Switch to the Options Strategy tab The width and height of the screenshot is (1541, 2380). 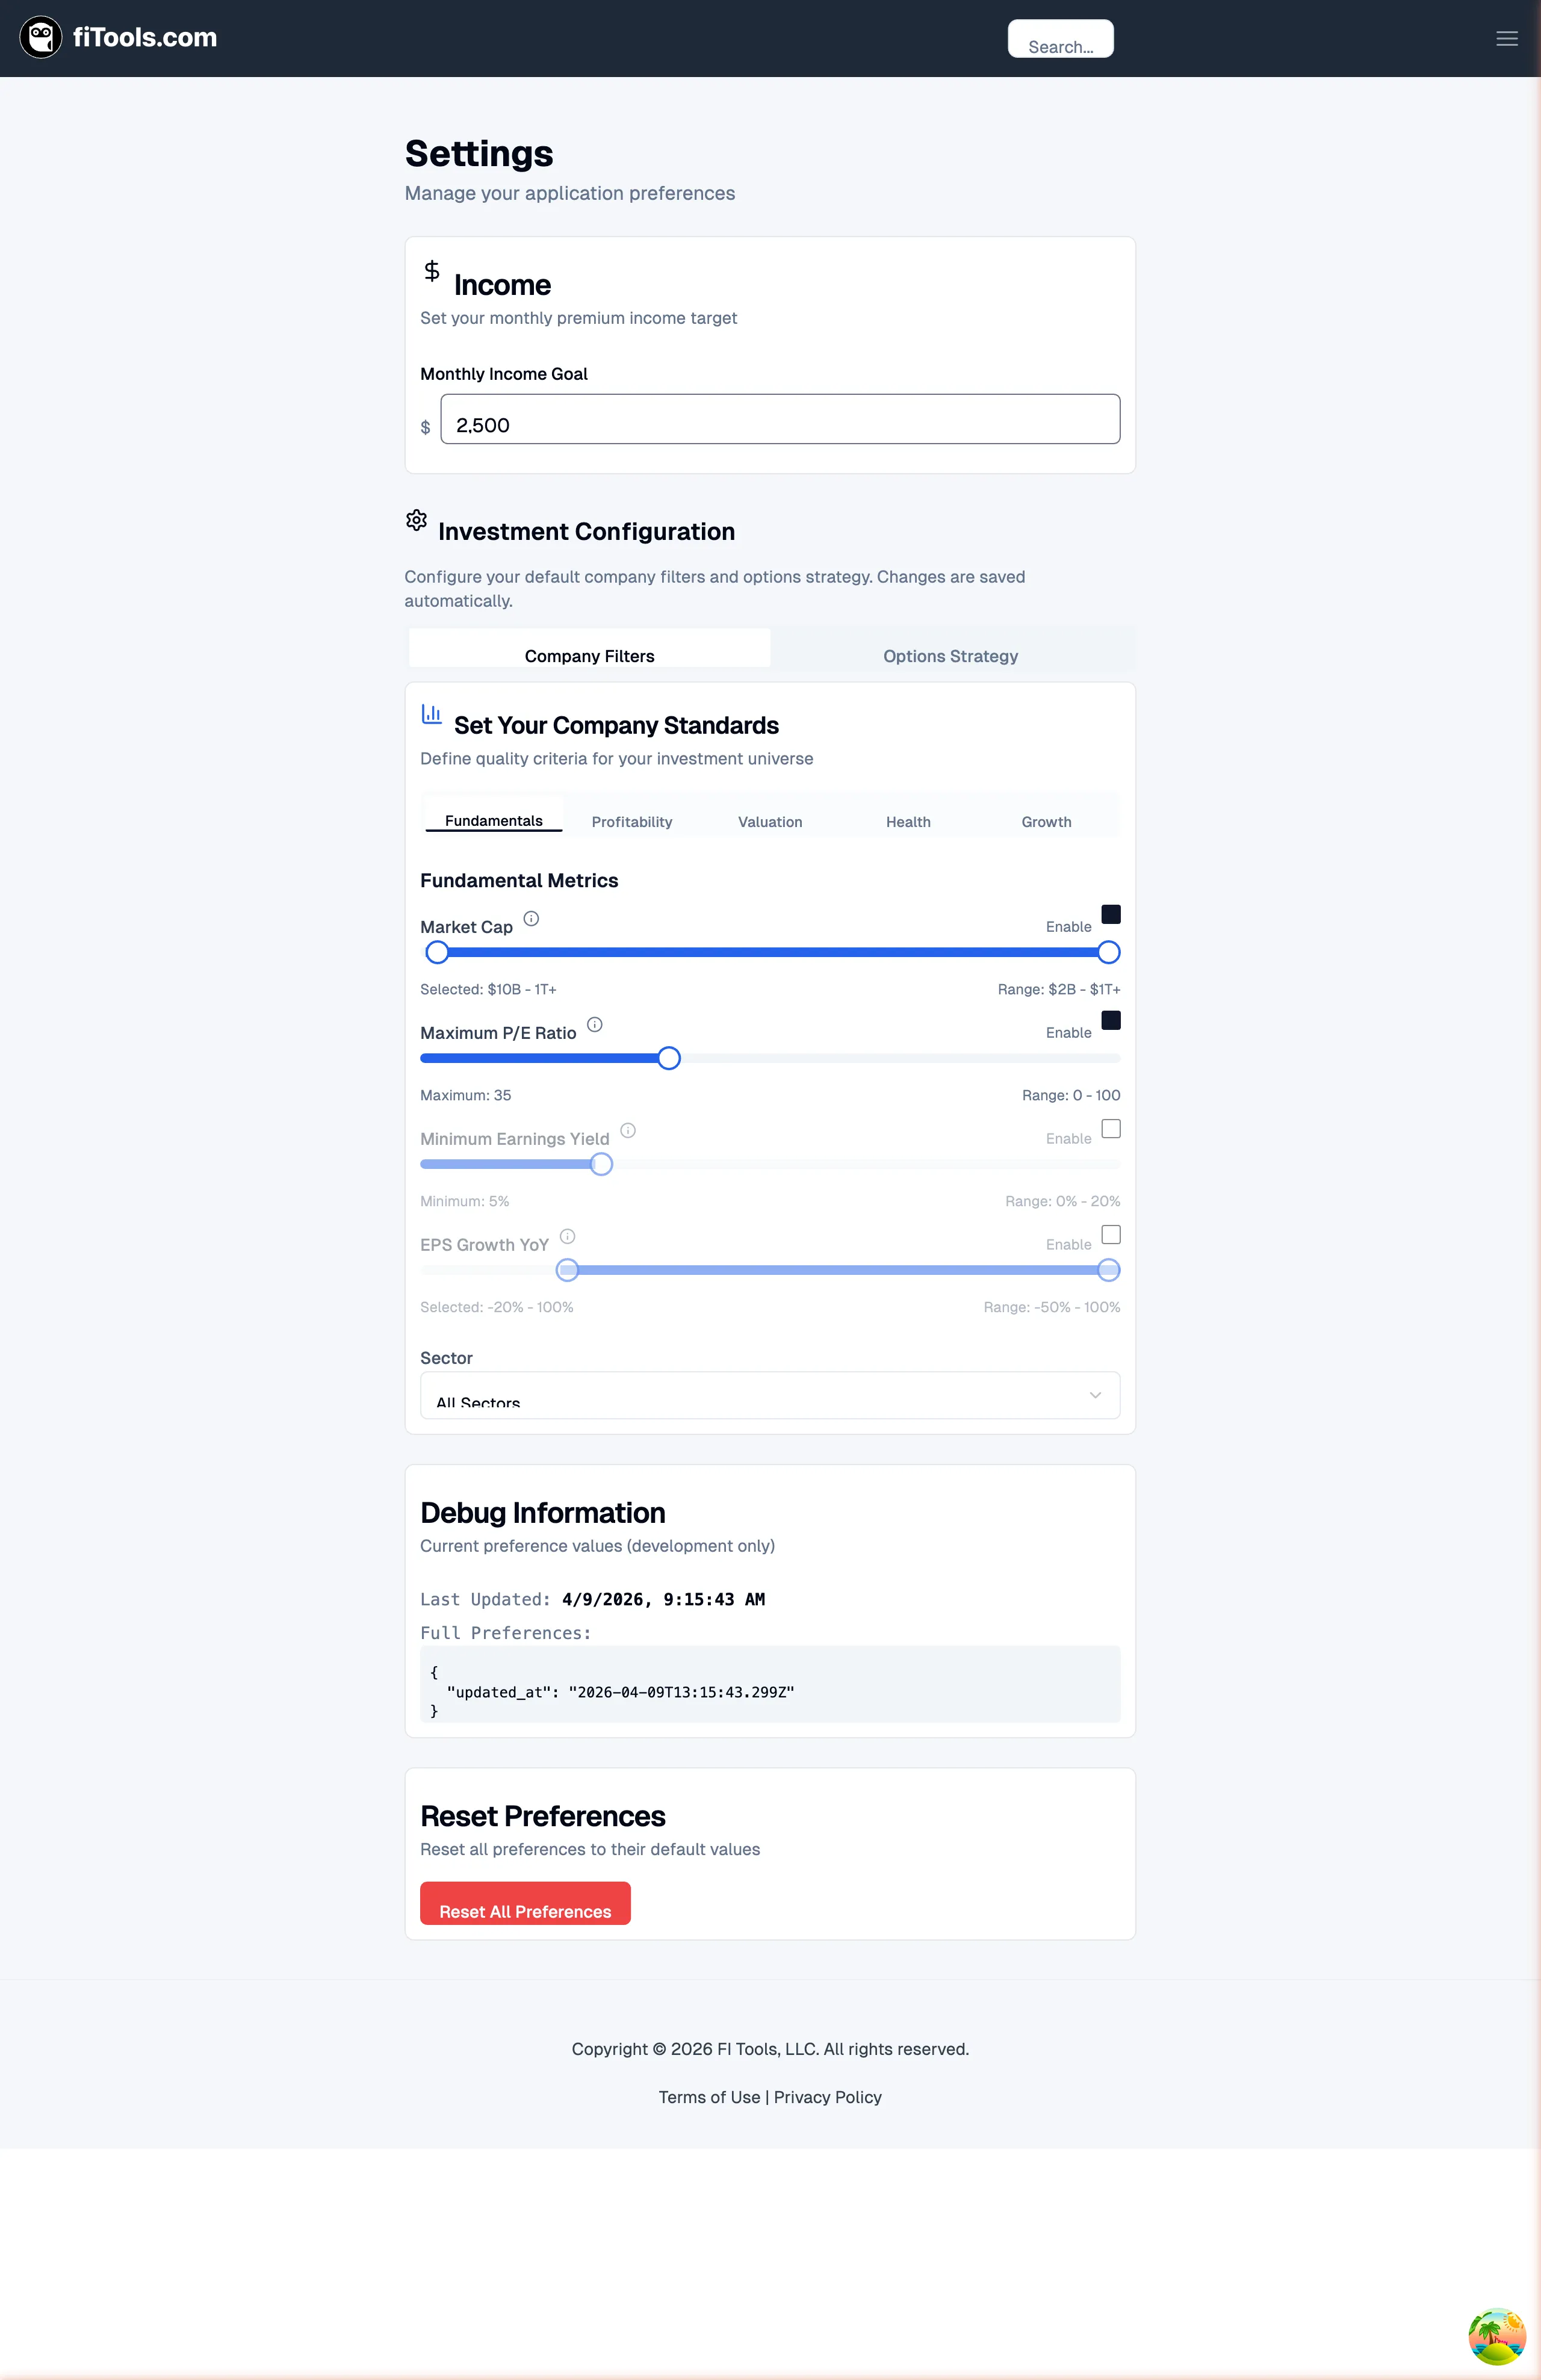tap(951, 648)
